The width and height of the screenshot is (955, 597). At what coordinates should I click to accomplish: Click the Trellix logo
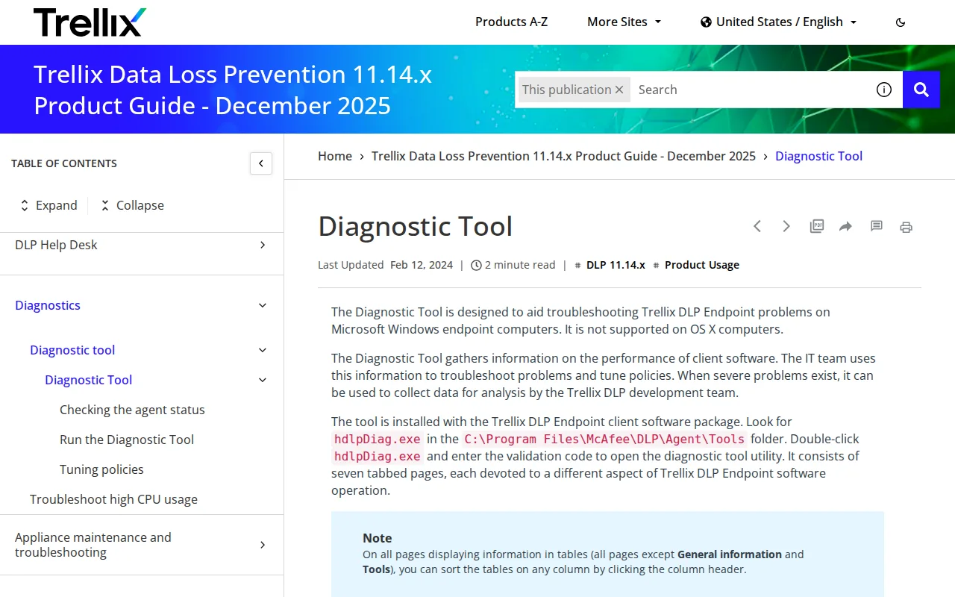click(90, 22)
